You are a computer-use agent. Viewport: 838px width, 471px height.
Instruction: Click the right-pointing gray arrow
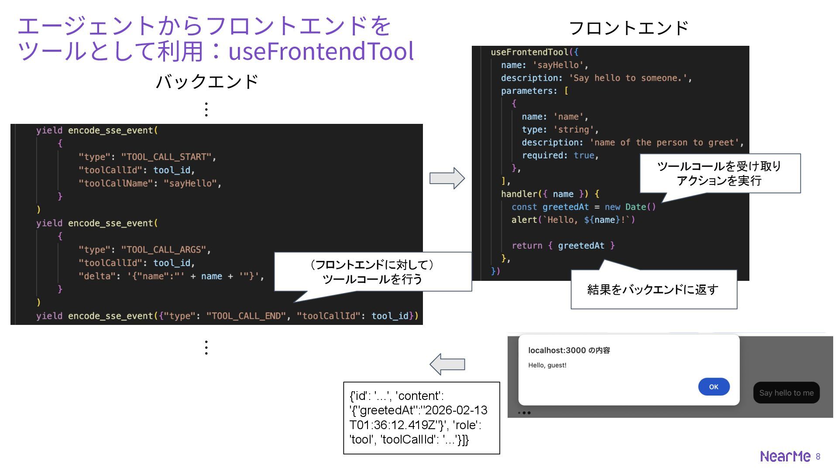[x=447, y=178]
